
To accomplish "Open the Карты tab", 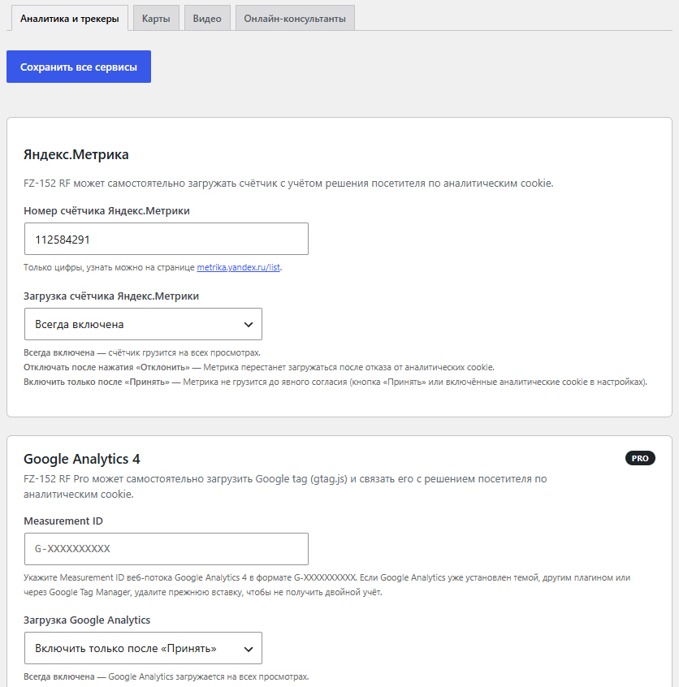I will tap(156, 19).
